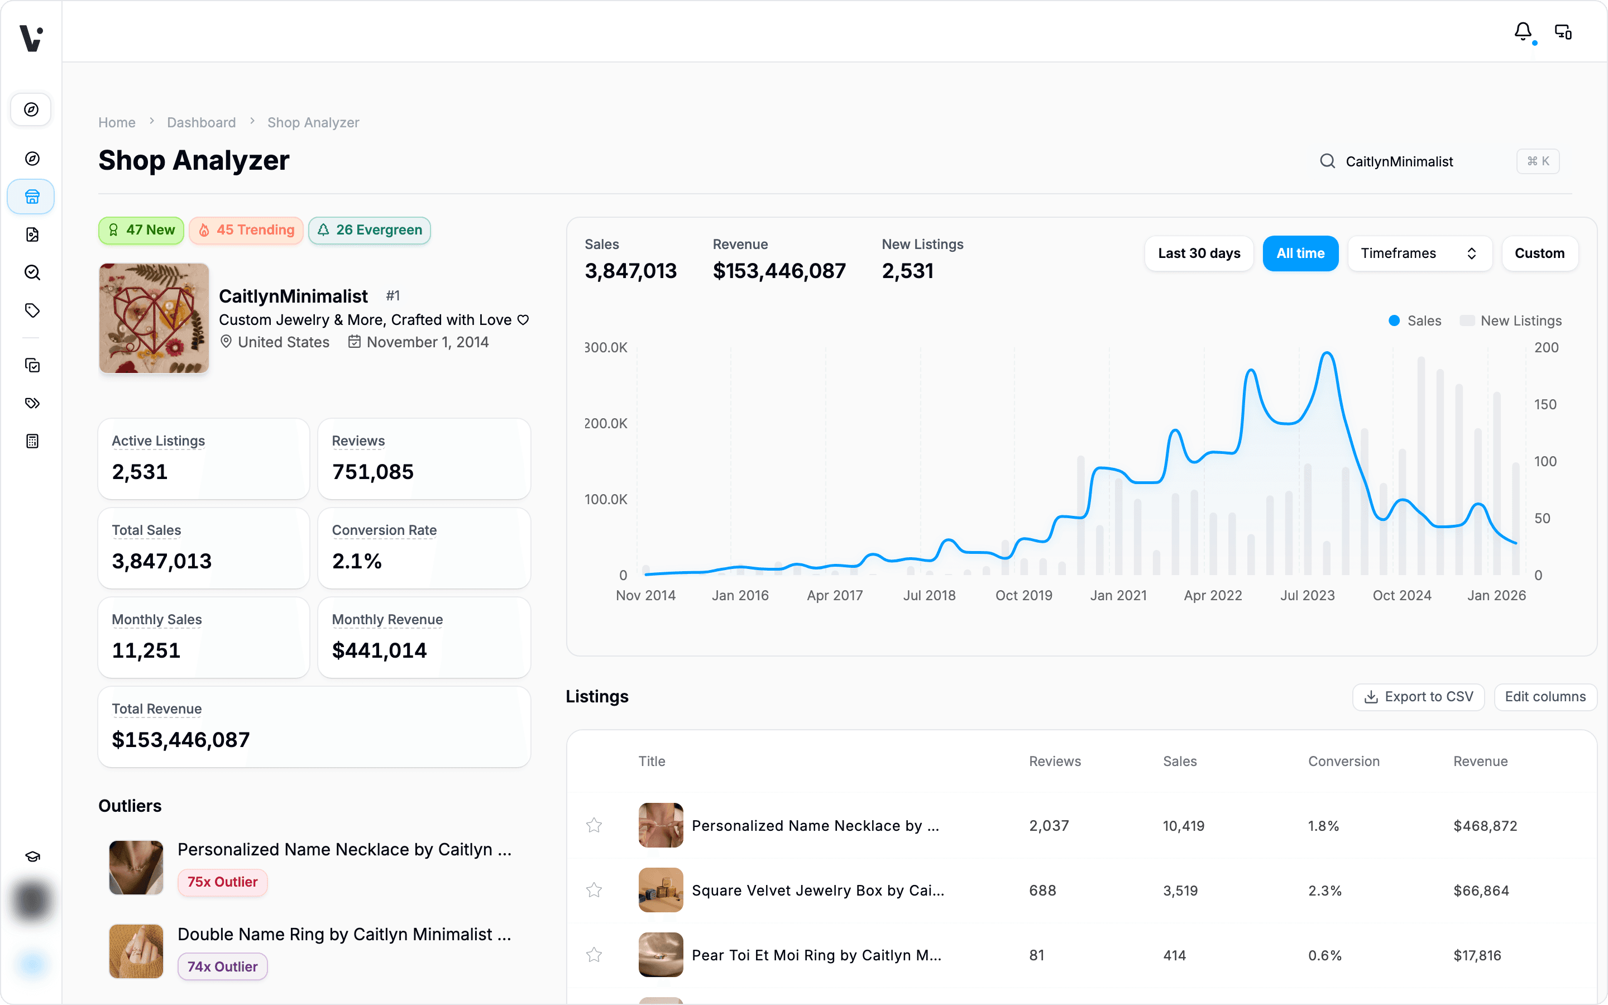Open the Double Name Ring outlier thumbnail

tap(136, 951)
